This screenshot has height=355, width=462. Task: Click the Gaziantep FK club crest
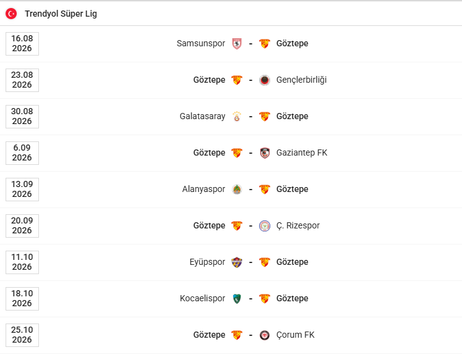tap(265, 153)
